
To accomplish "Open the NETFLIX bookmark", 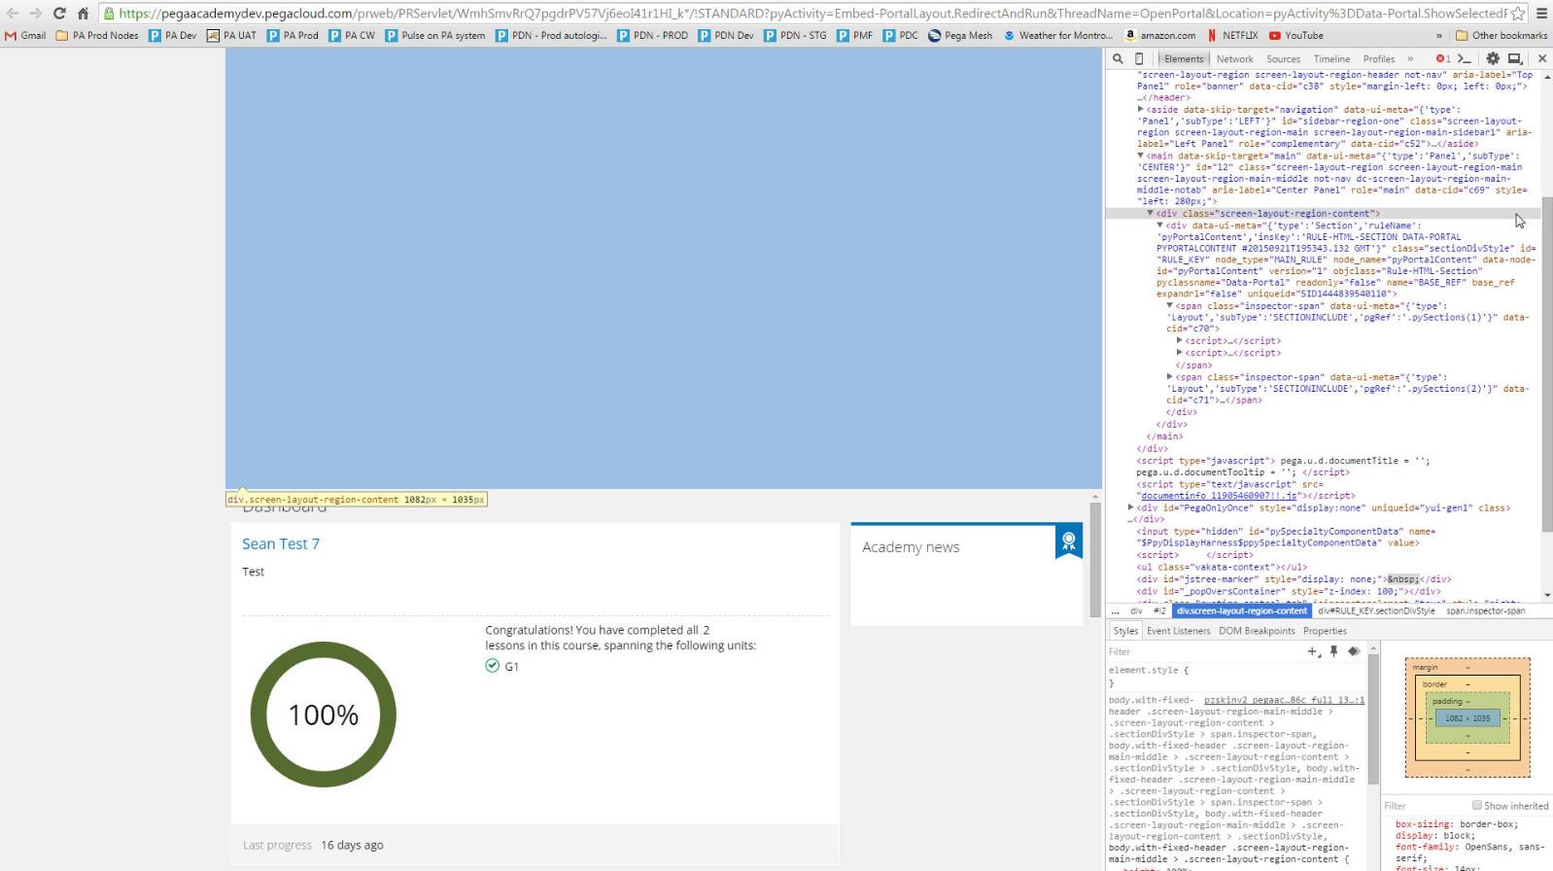I will [x=1232, y=35].
